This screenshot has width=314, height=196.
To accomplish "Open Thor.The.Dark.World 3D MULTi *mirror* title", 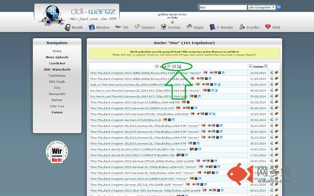I will [x=139, y=149].
